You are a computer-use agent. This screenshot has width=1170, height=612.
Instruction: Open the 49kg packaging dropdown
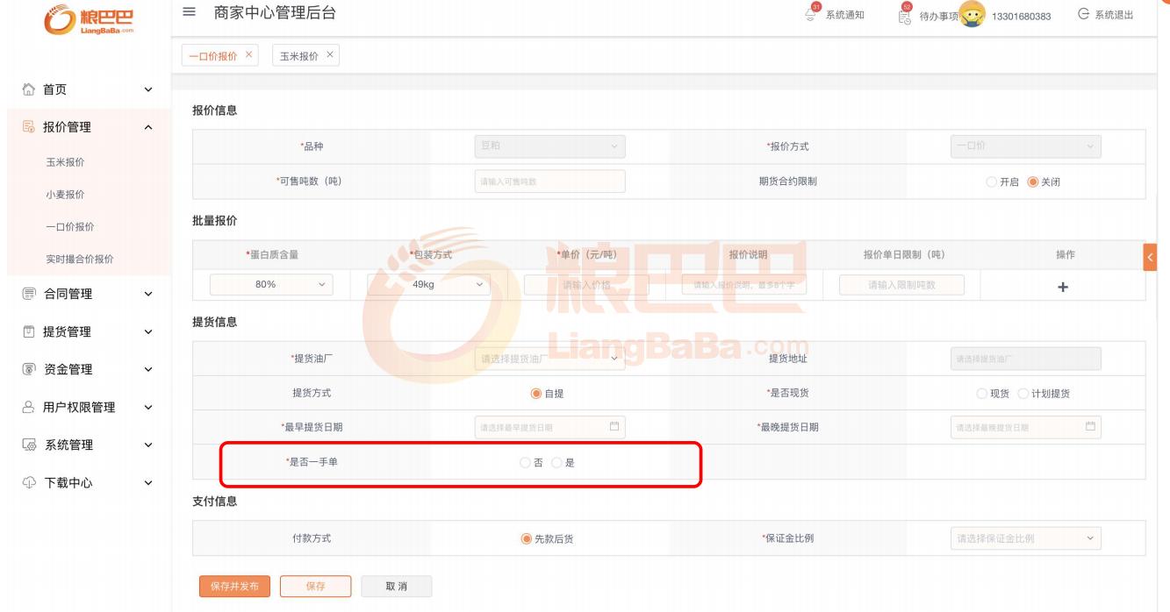429,285
